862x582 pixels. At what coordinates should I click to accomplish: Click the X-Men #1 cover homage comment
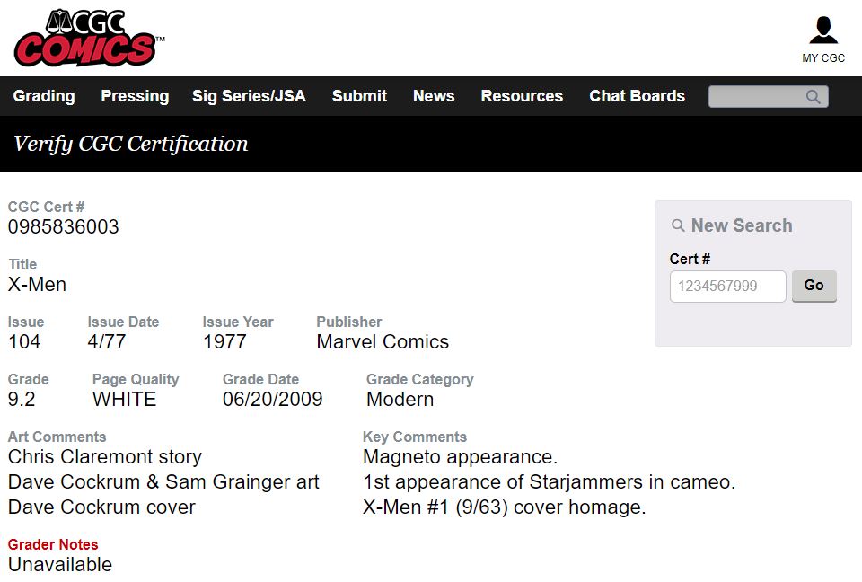[504, 507]
